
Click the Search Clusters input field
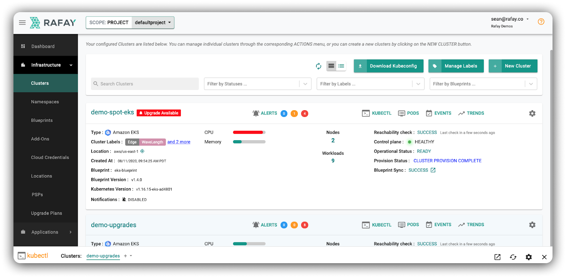click(x=145, y=84)
